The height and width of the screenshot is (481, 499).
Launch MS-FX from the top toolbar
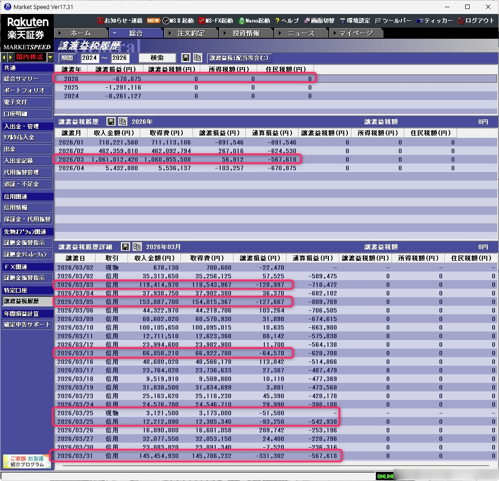[x=216, y=21]
